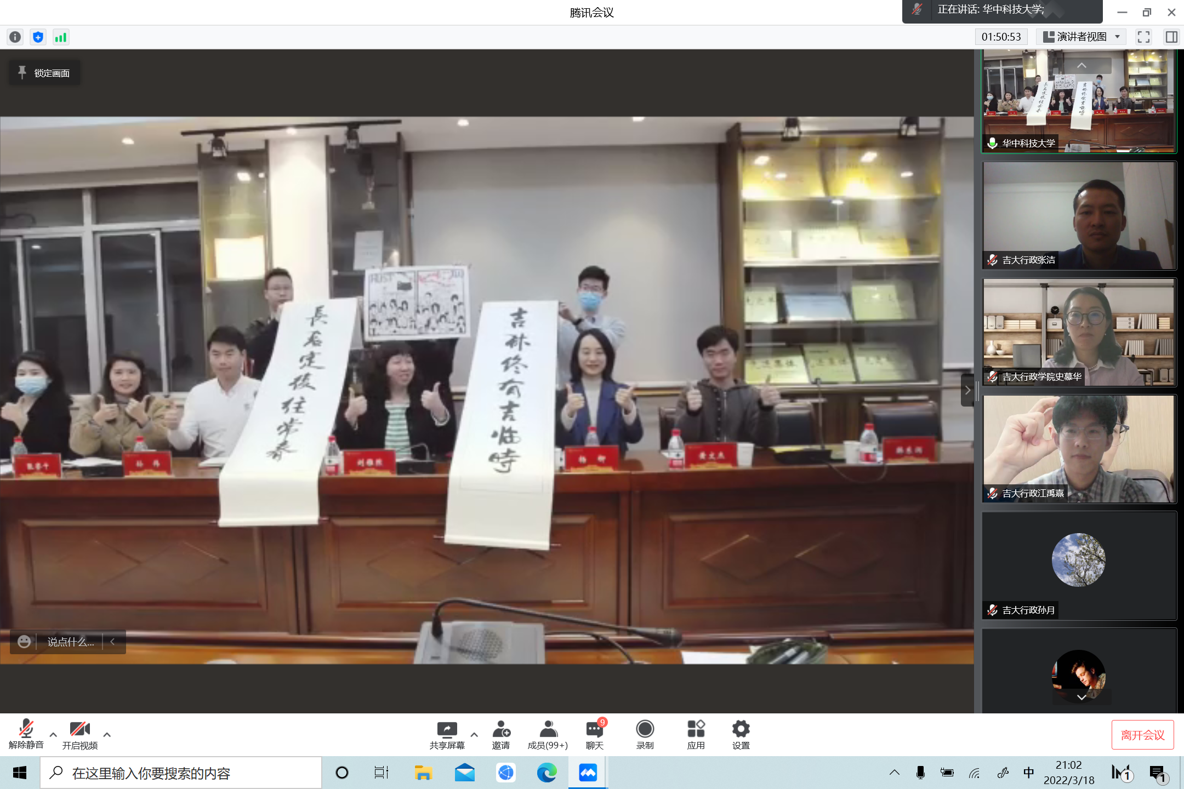The image size is (1184, 789).
Task: Check the green network signal icon
Action: [60, 37]
